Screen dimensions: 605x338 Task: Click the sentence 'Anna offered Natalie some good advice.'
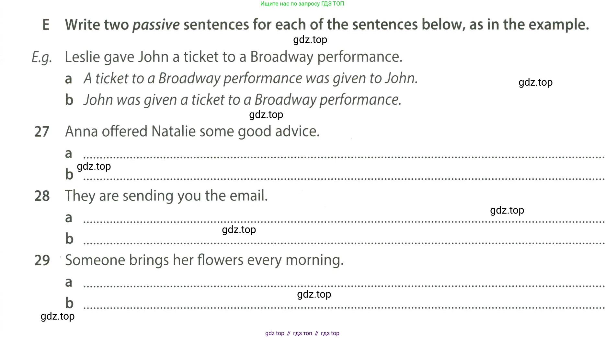192,132
